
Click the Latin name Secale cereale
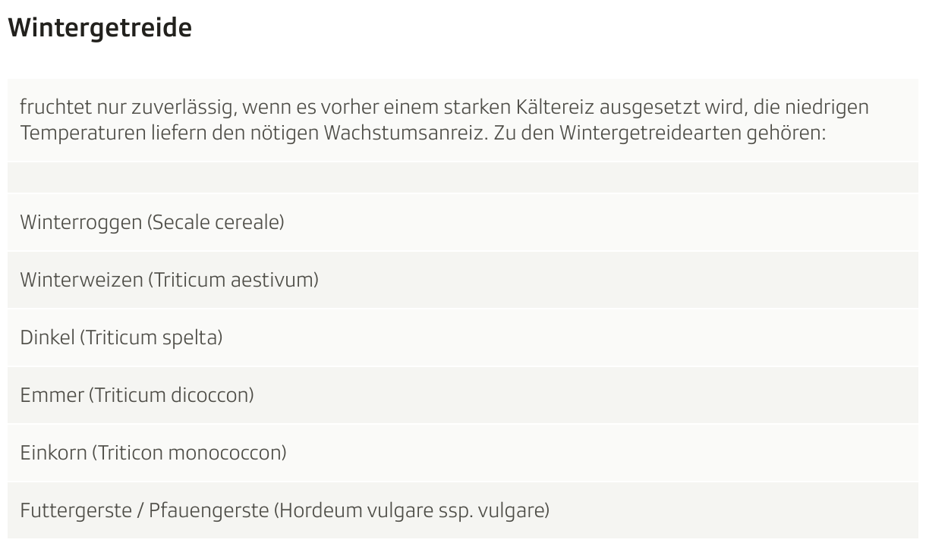[x=216, y=222]
